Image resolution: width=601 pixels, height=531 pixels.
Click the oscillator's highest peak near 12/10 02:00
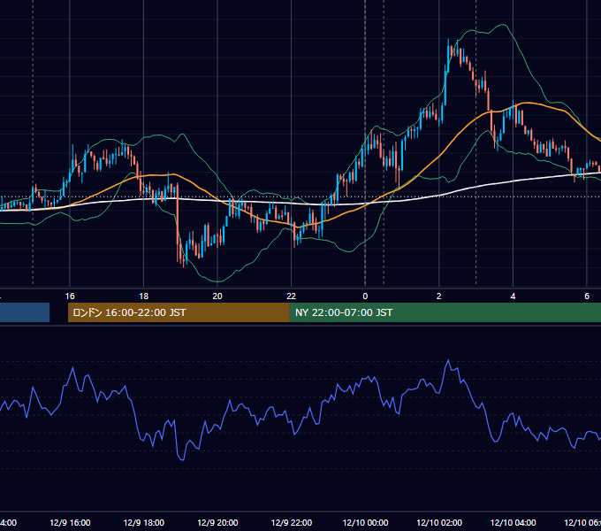coord(448,360)
